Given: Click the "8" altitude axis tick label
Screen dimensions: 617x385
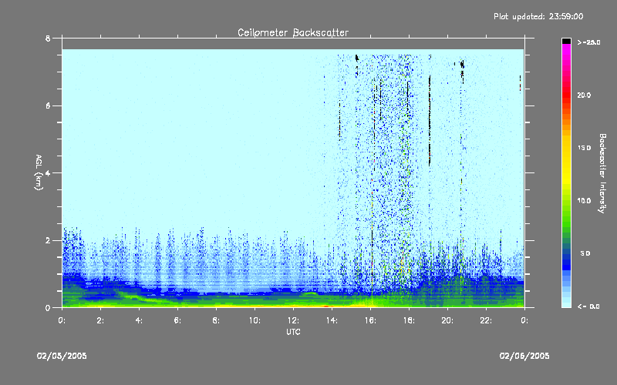Looking at the screenshot, I should (48, 38).
